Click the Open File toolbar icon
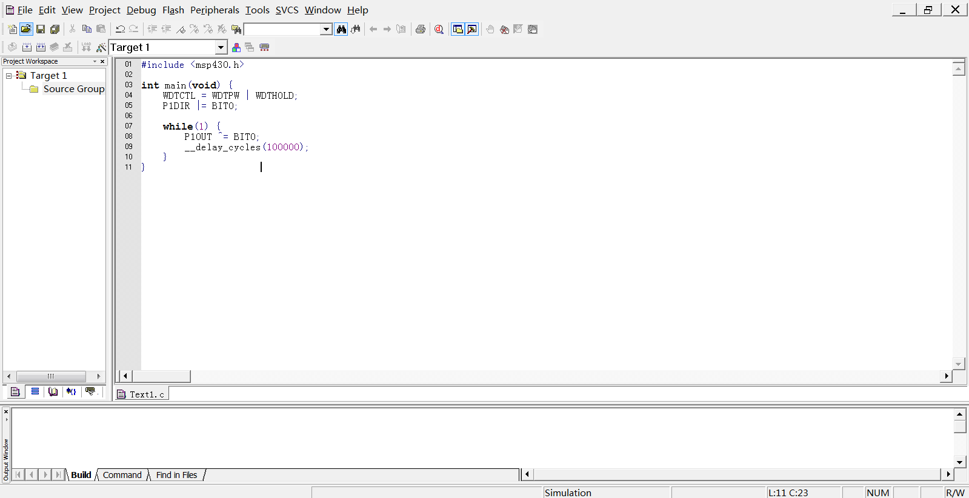 click(26, 29)
